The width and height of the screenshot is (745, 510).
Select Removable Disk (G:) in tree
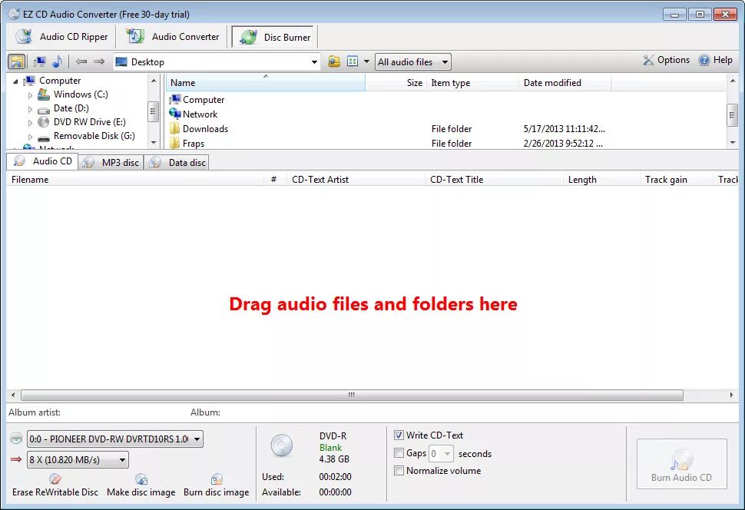(94, 135)
